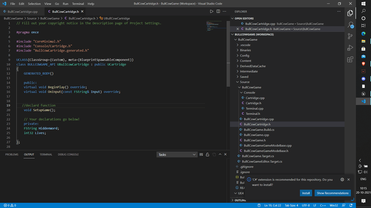The height and width of the screenshot is (208, 371).
Task: Open the Extensions view
Action: [350, 59]
